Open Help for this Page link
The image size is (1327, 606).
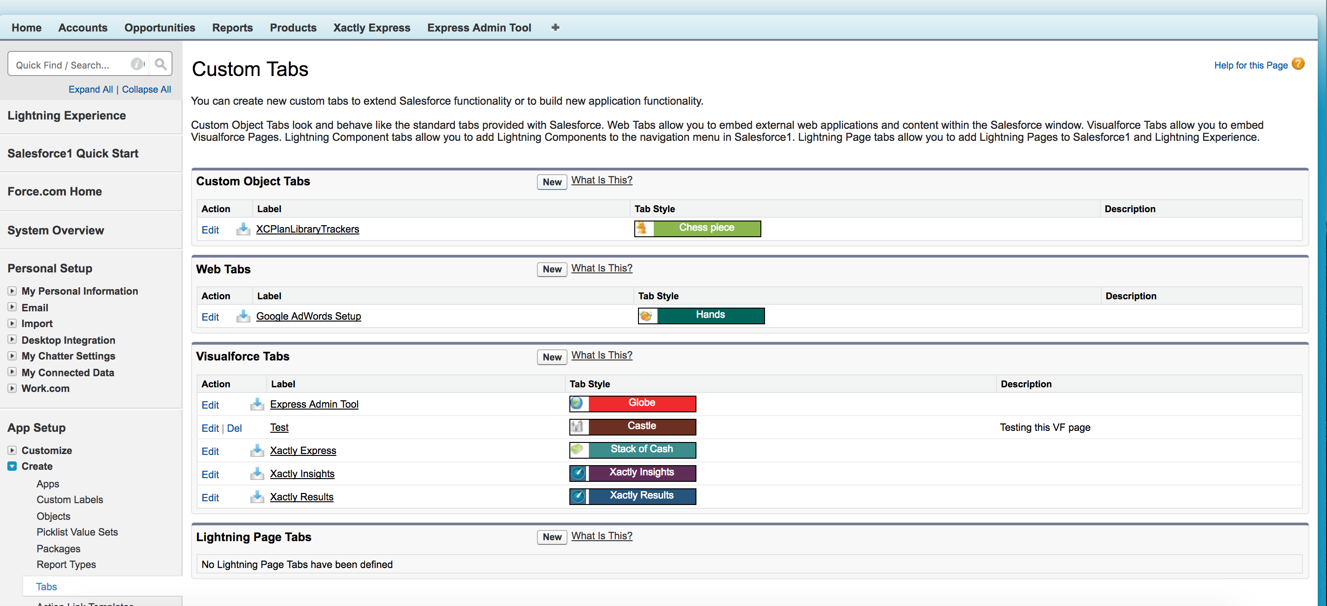[1251, 65]
